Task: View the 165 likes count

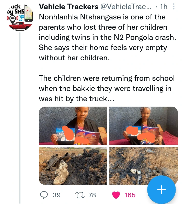Action: point(130,195)
